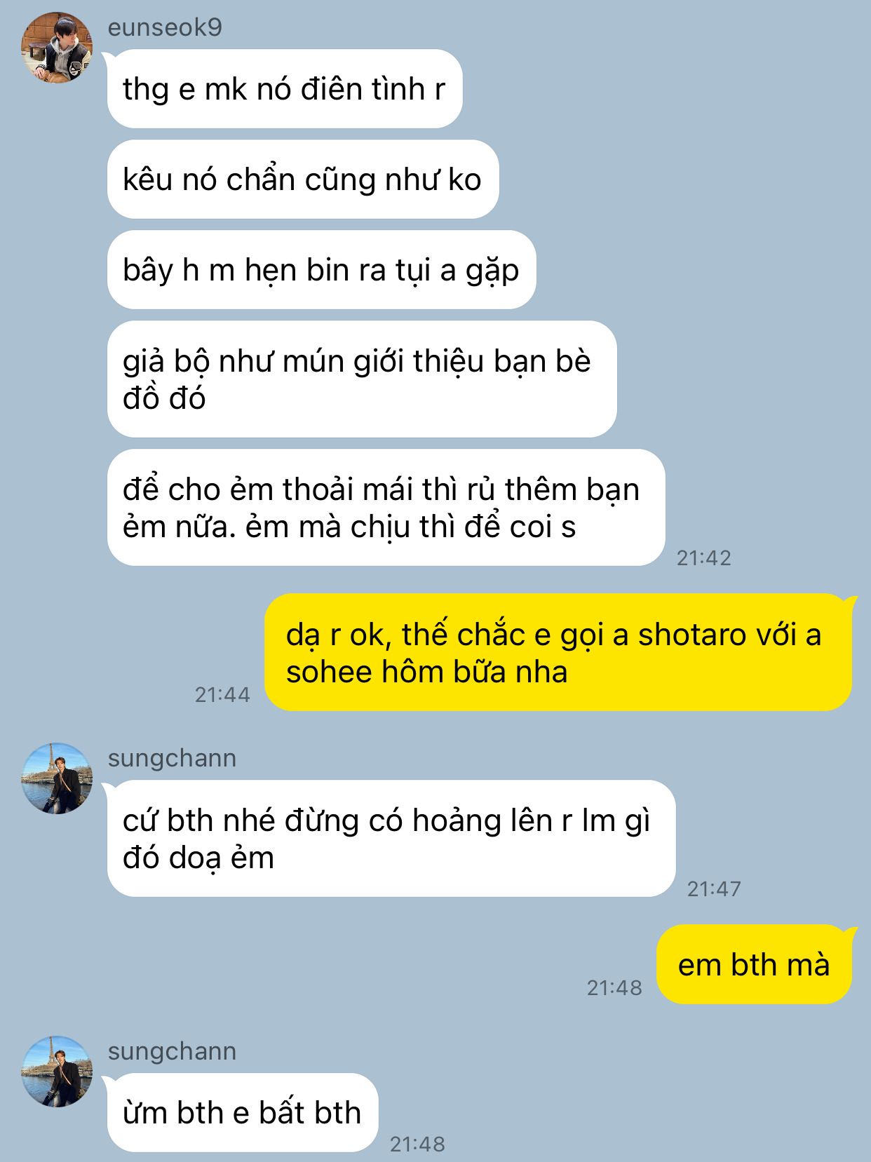Tap the 21:48 timestamp beside yellow bubble
Screen dimensions: 871x1162
(614, 987)
